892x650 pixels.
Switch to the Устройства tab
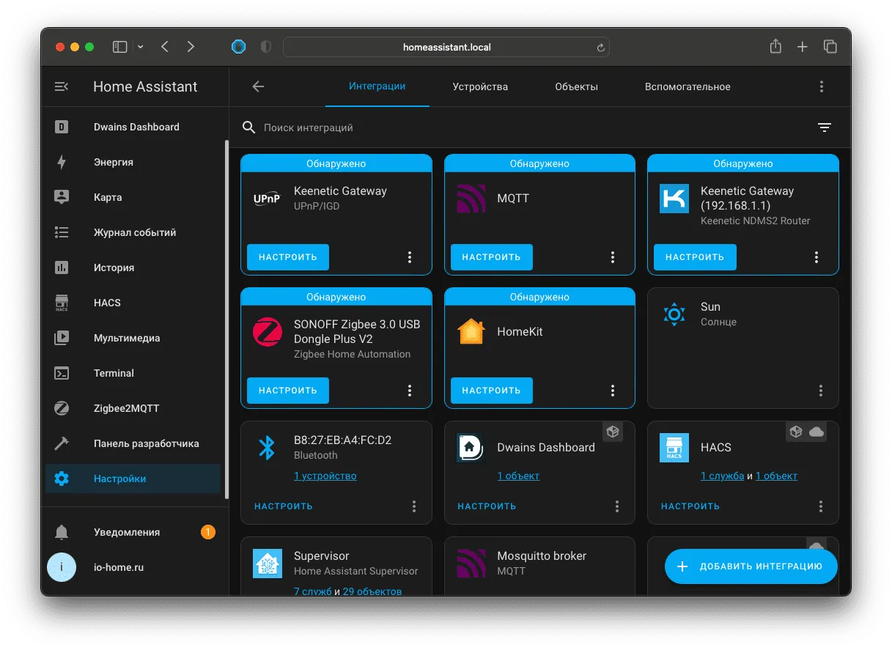click(480, 86)
